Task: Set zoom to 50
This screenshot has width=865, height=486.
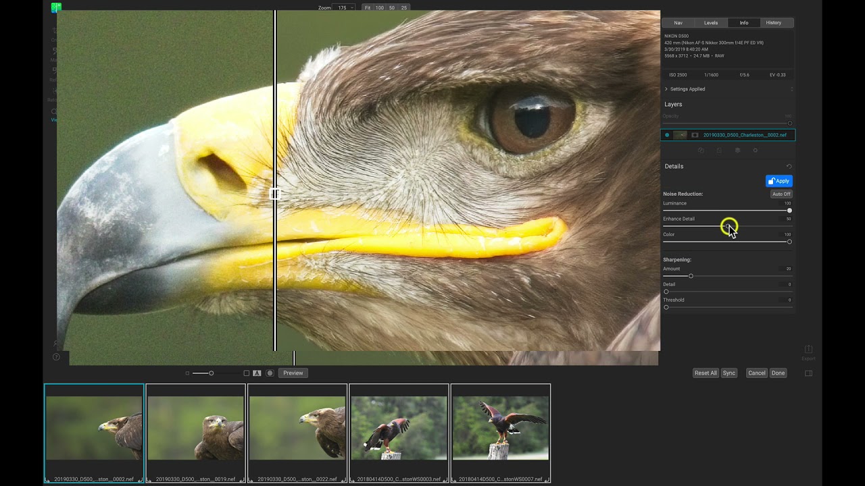Action: (x=392, y=7)
